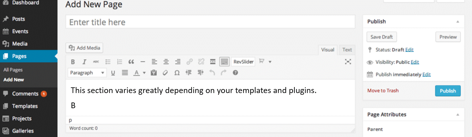Remove the link

(x=201, y=62)
